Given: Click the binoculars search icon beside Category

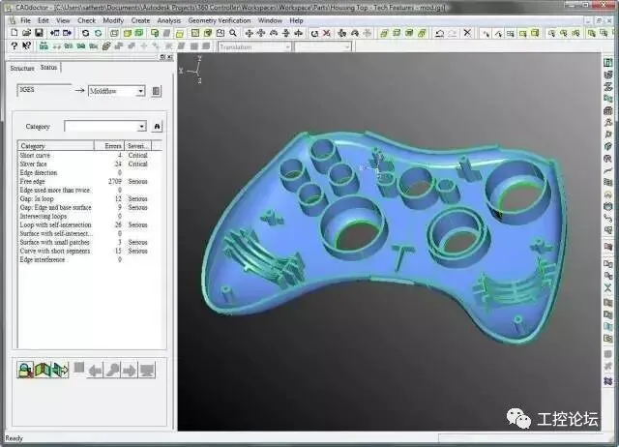Looking at the screenshot, I should coord(157,127).
